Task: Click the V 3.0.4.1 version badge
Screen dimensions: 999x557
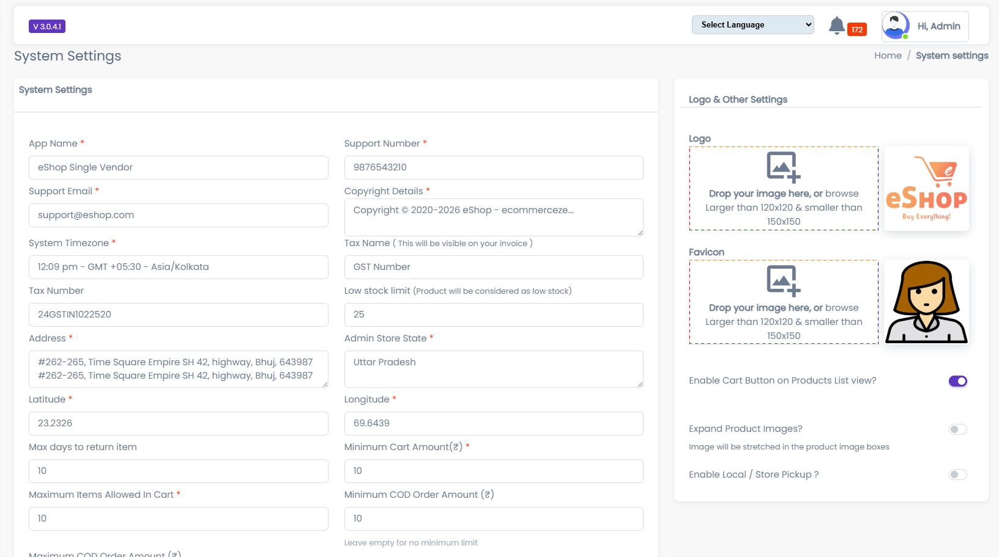Action: point(47,26)
